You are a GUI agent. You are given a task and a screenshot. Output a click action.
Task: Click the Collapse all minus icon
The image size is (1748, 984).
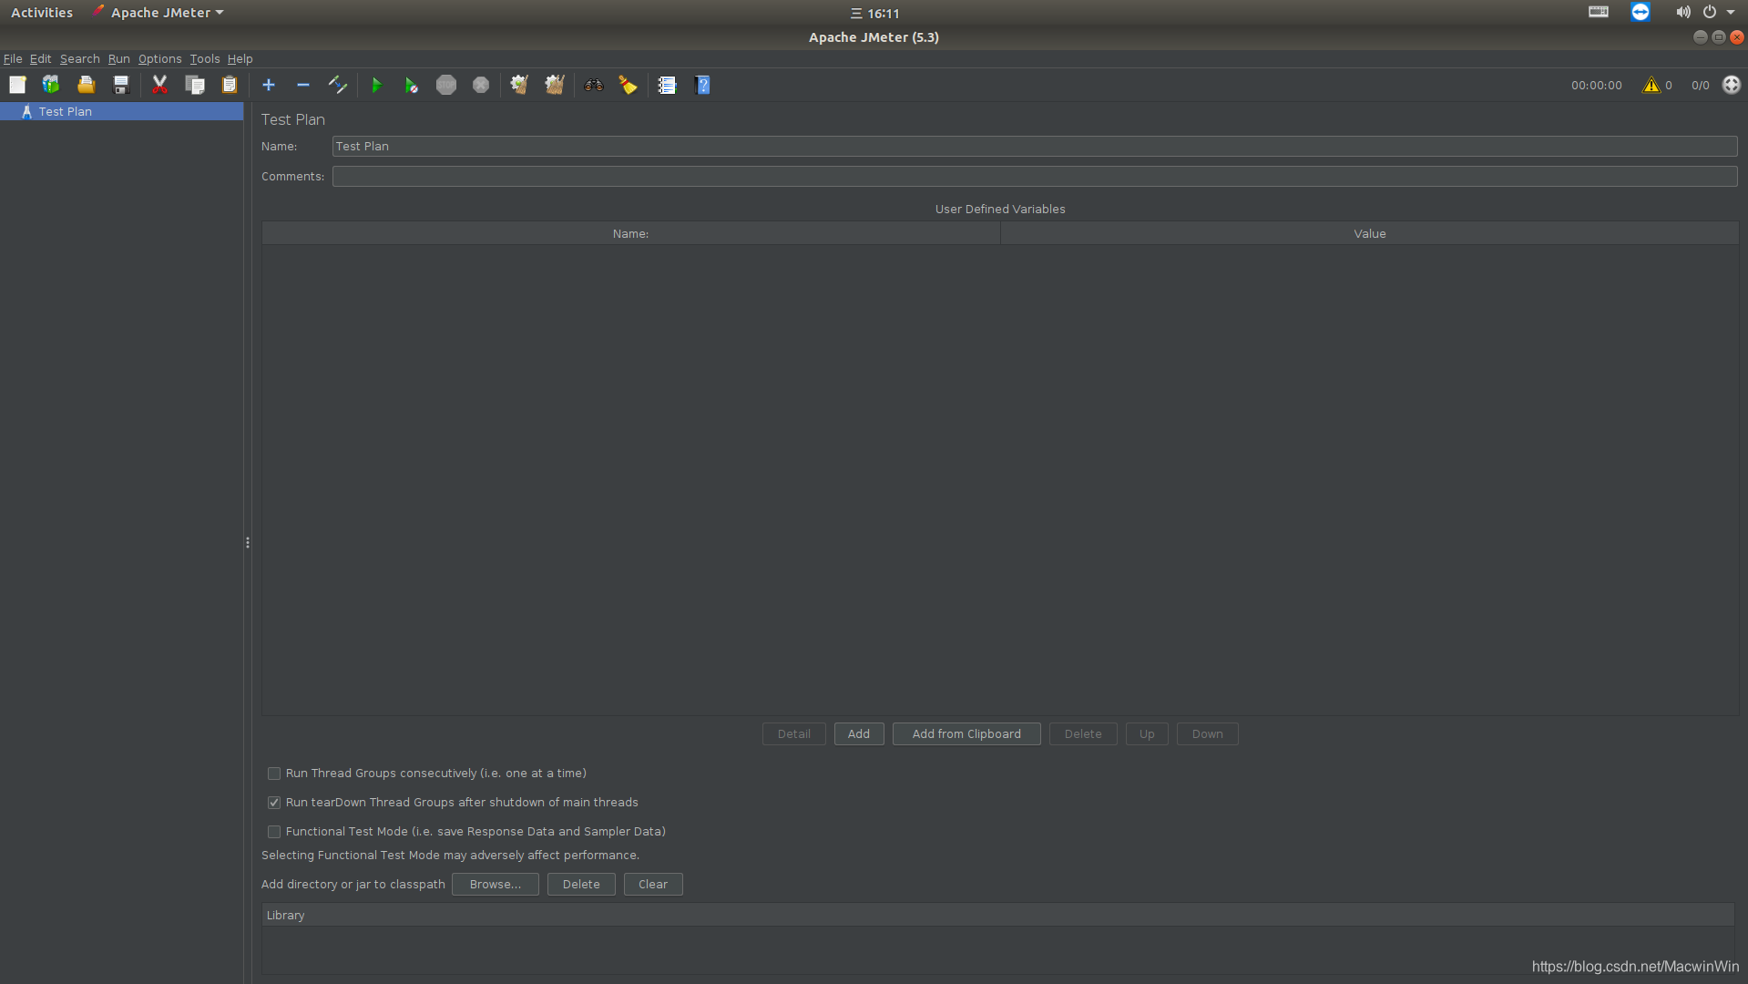[x=303, y=85]
